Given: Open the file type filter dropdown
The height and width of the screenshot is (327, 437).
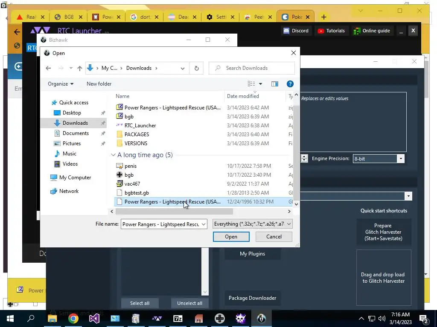Looking at the screenshot, I should 253,224.
